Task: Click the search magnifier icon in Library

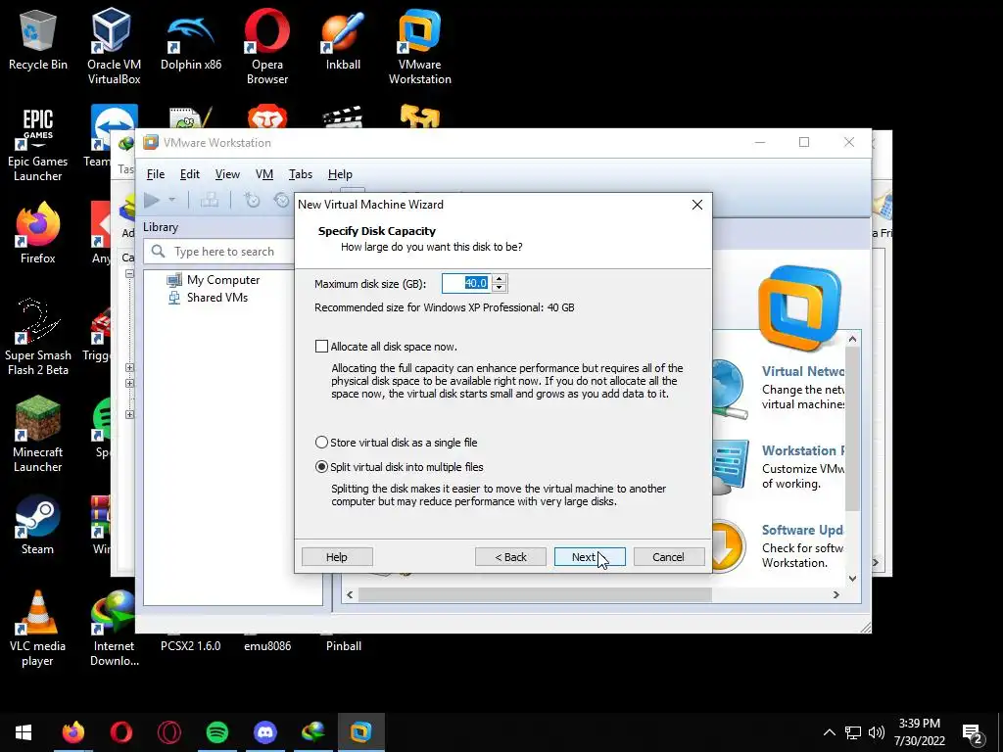Action: point(158,252)
